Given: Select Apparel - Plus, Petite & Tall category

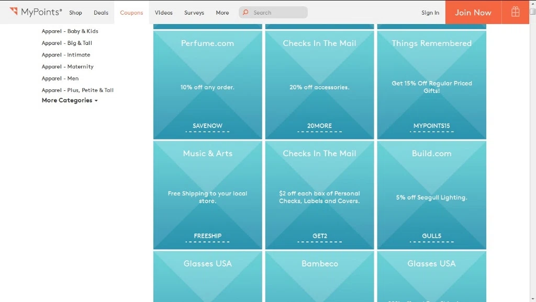Looking at the screenshot, I should (77, 90).
